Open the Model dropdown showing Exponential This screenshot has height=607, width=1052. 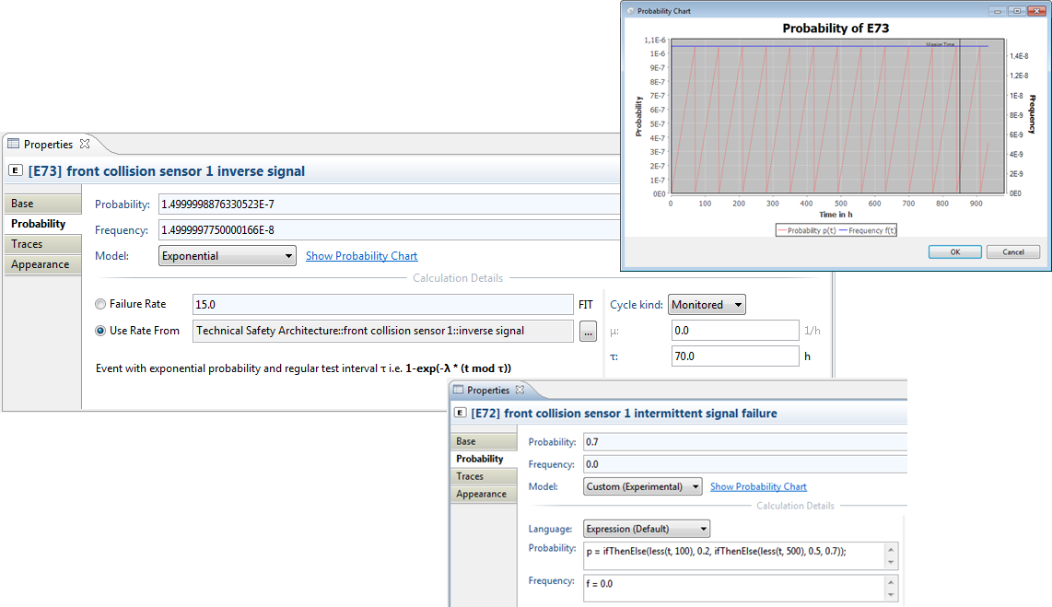click(228, 256)
